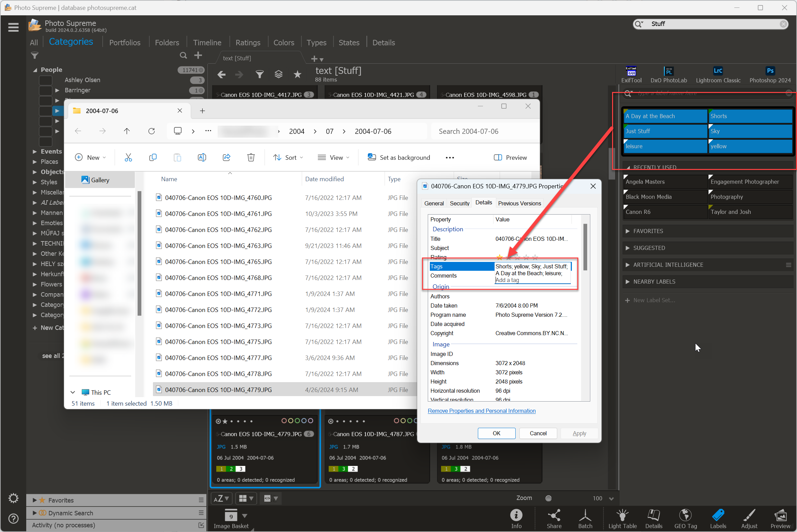The image size is (797, 532).
Task: Click Cancel in Properties dialog
Action: [538, 433]
